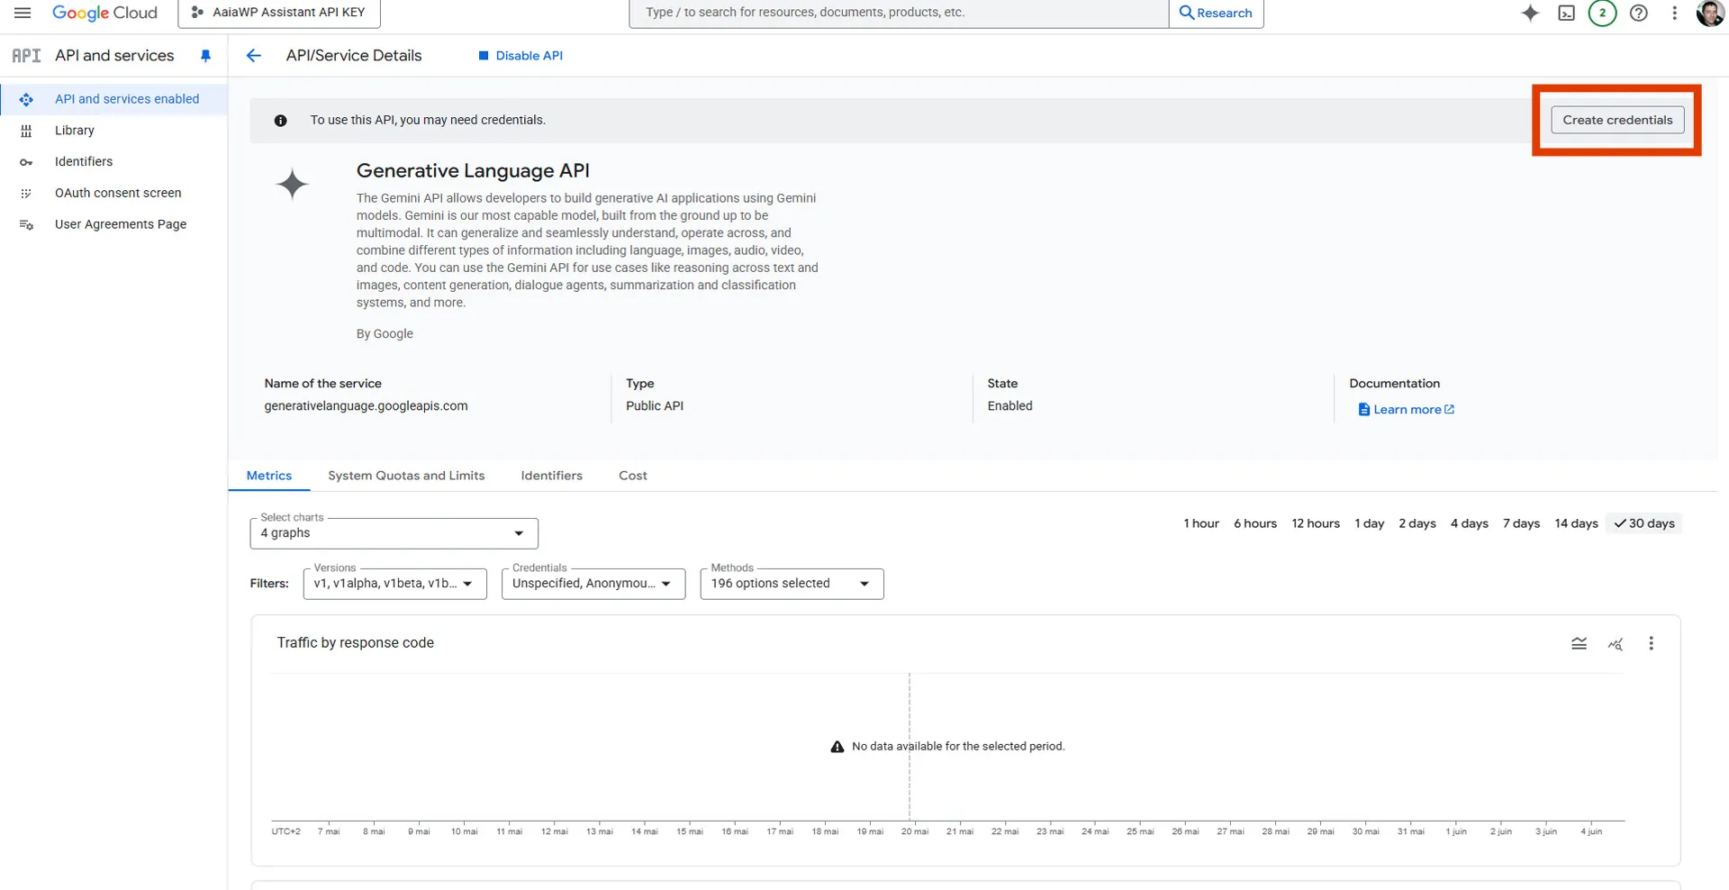Click the User Agreements settings-list icon
The width and height of the screenshot is (1729, 890).
pos(26,225)
